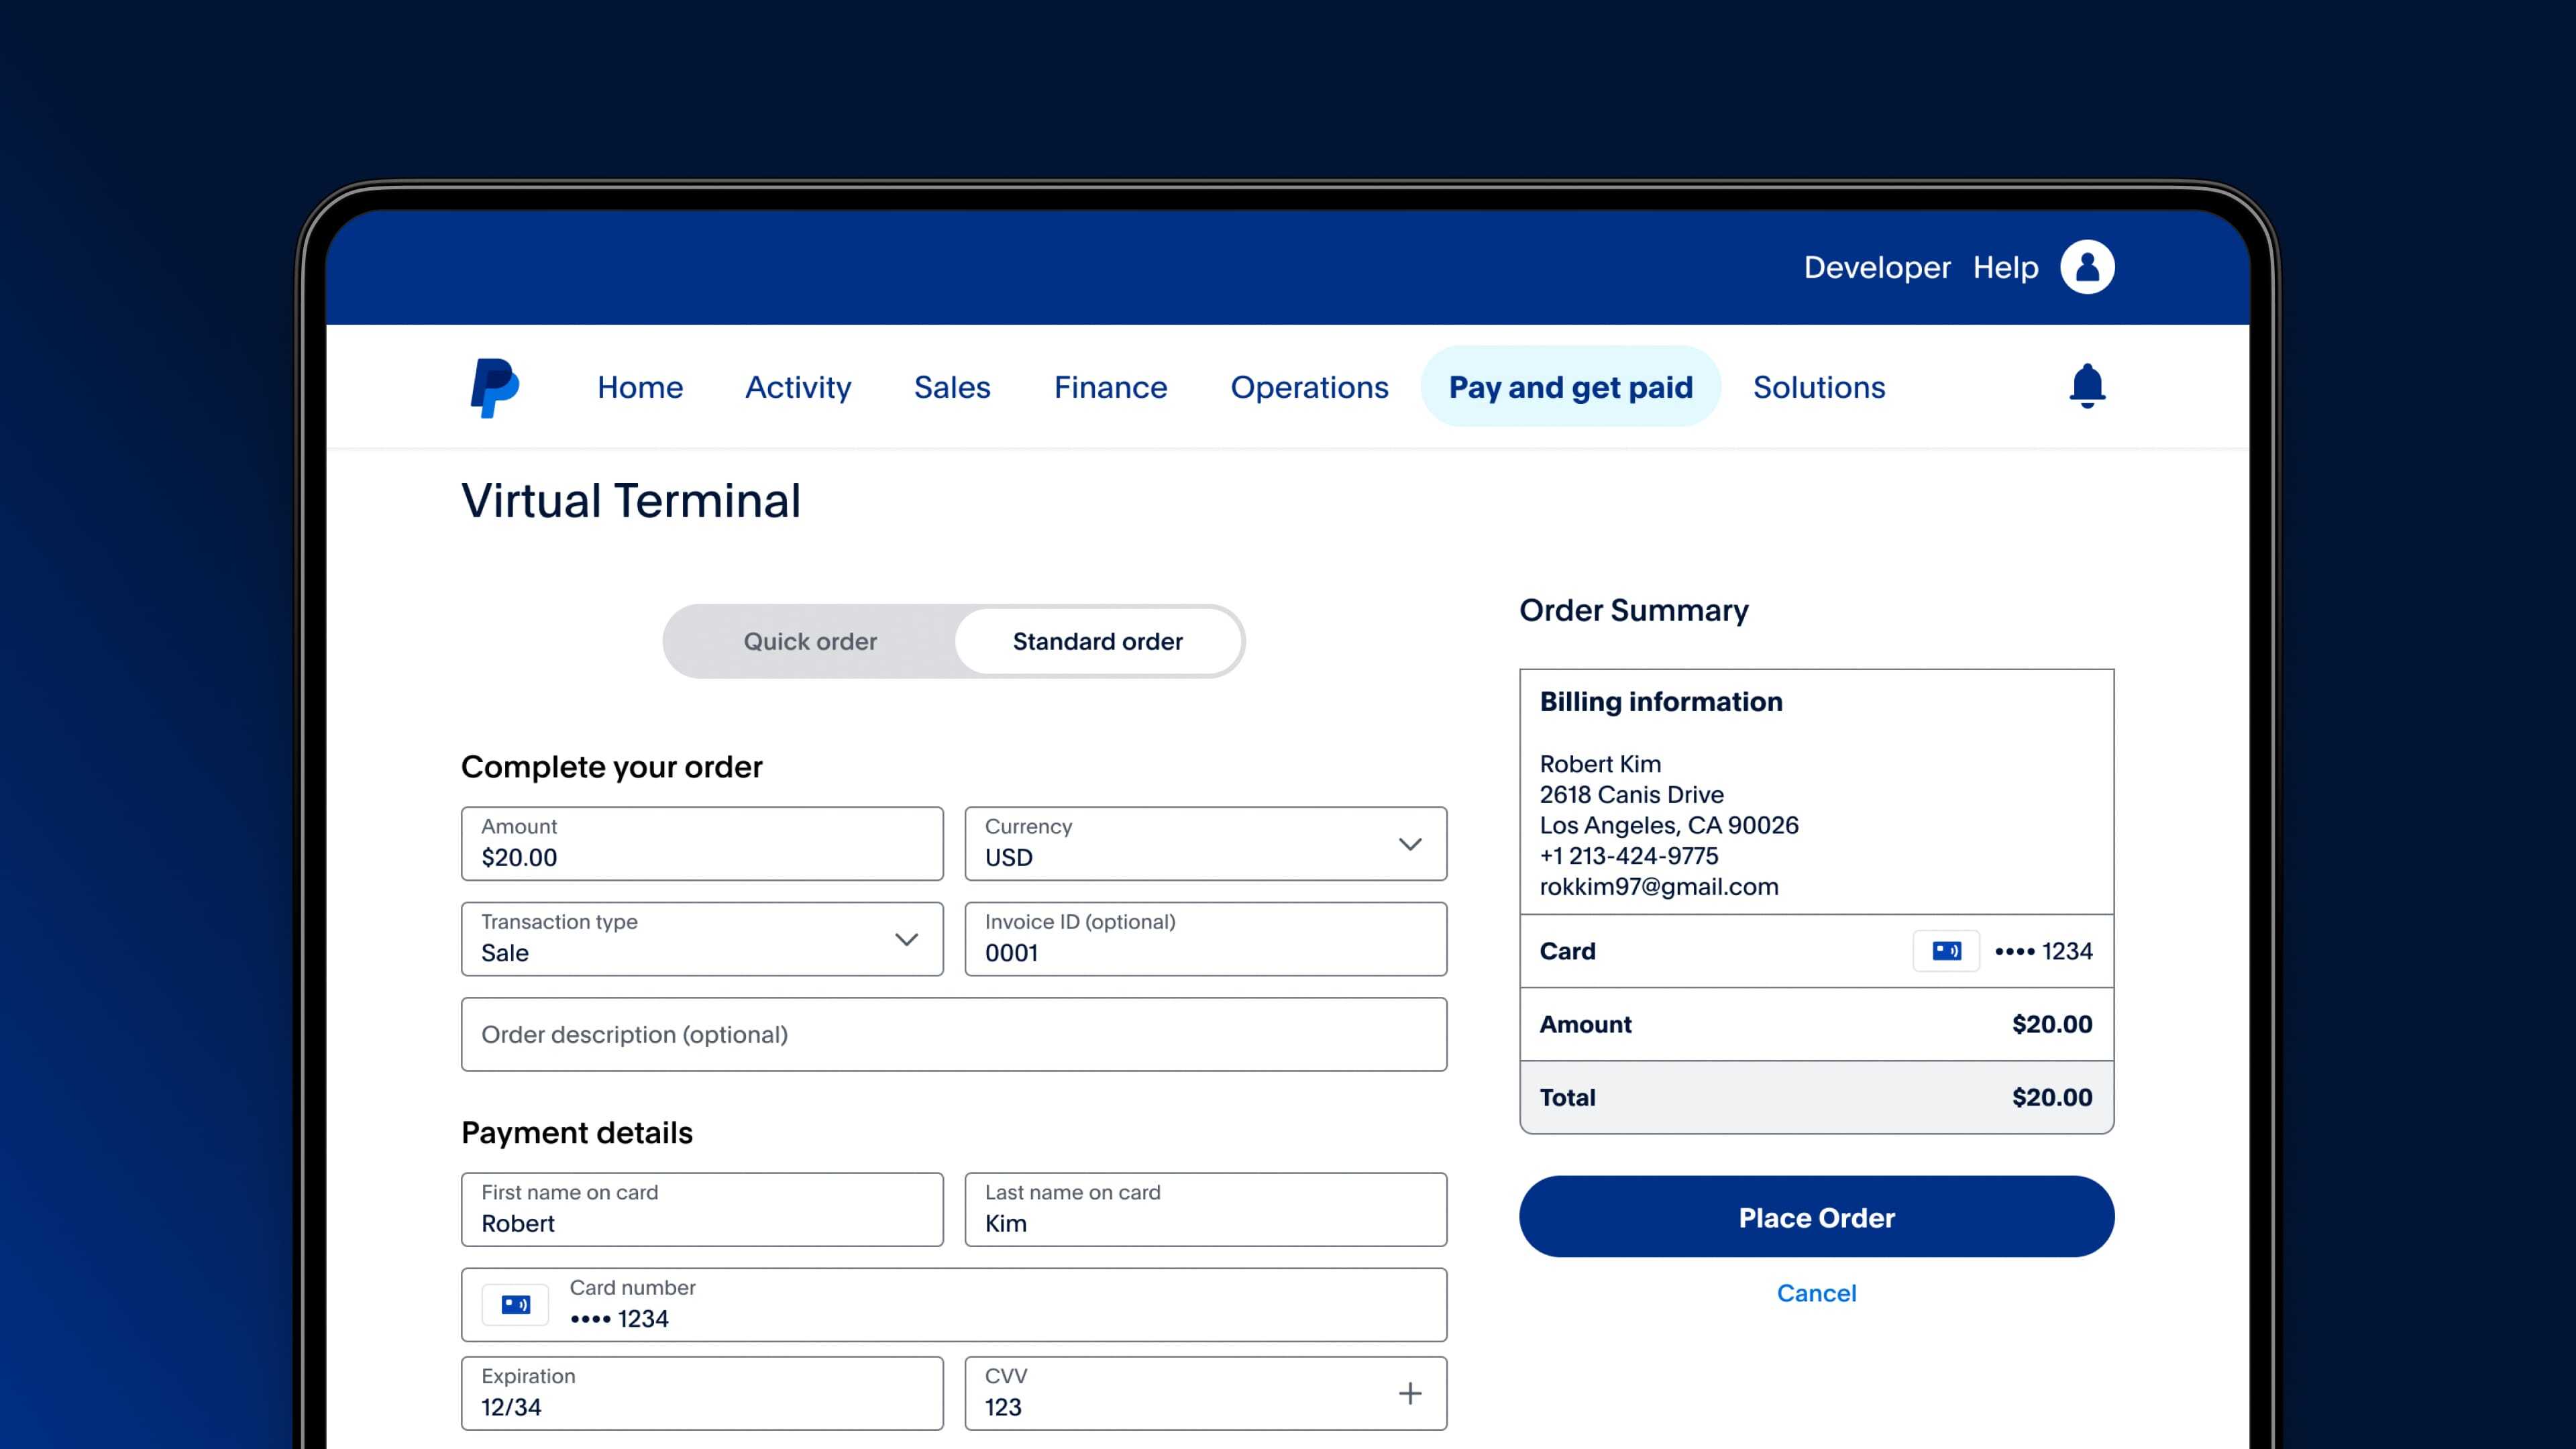
Task: Click the PayPal logo icon
Action: tap(494, 388)
